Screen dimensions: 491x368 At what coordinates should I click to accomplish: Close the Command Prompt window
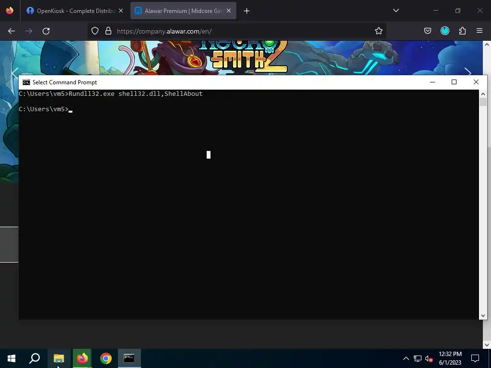[476, 82]
